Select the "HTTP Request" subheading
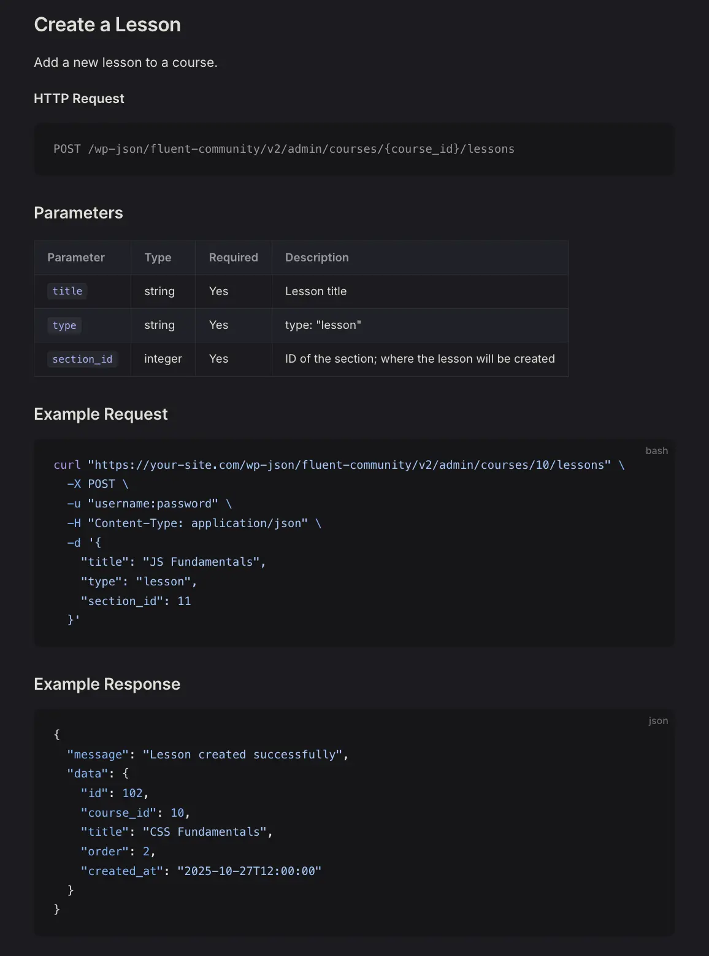 pyautogui.click(x=79, y=99)
